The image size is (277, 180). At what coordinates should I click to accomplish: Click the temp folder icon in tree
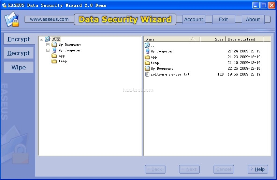(x=54, y=61)
